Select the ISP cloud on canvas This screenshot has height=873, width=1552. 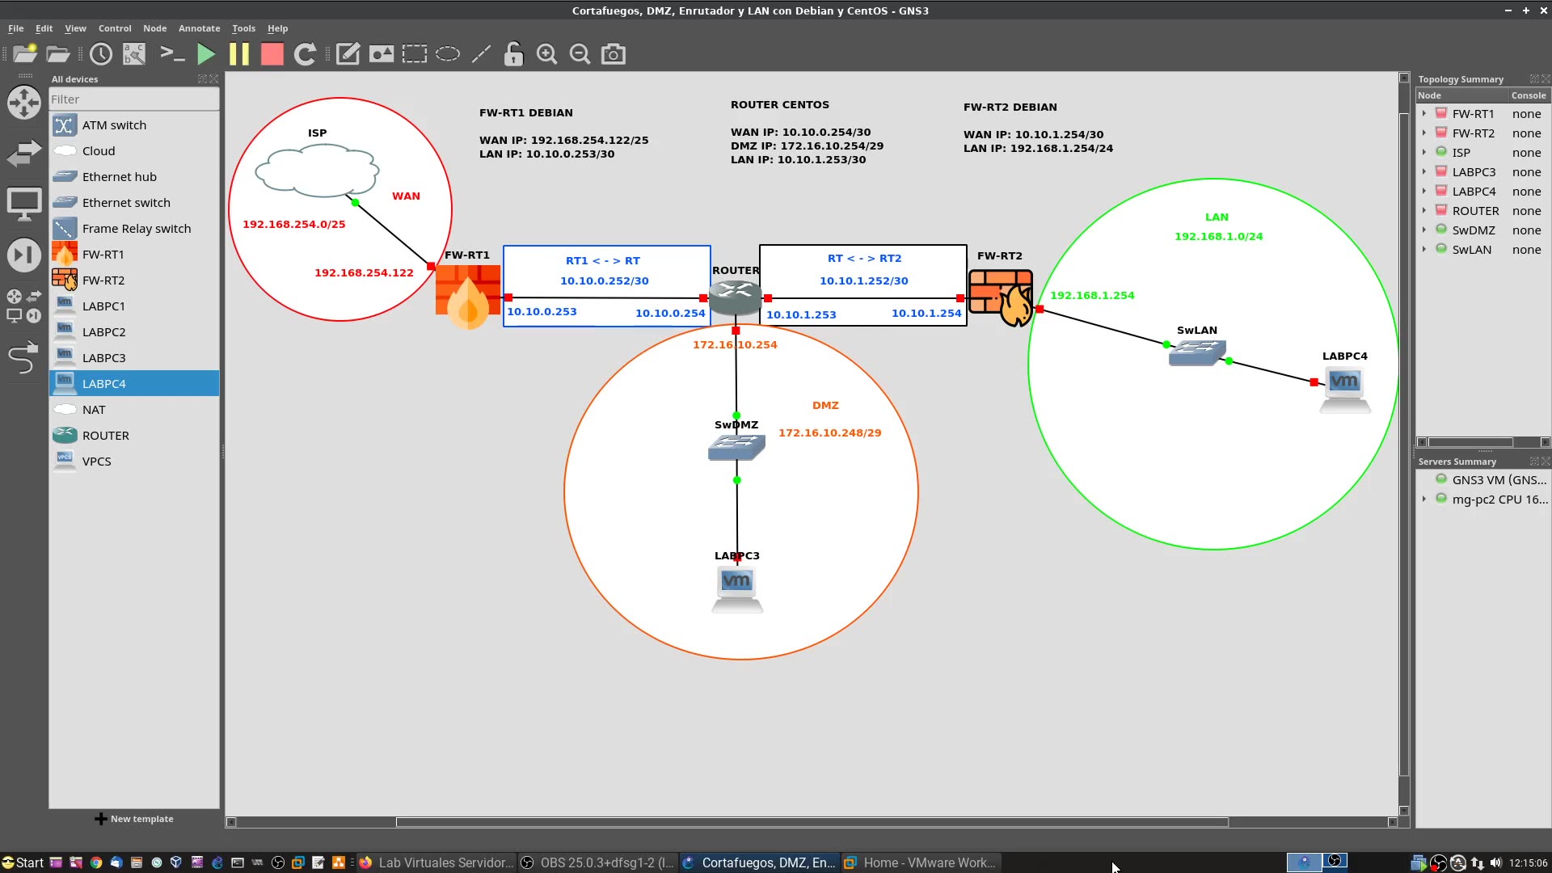pos(317,171)
